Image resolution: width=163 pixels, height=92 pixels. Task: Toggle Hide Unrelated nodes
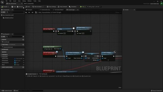[x=37, y=7]
